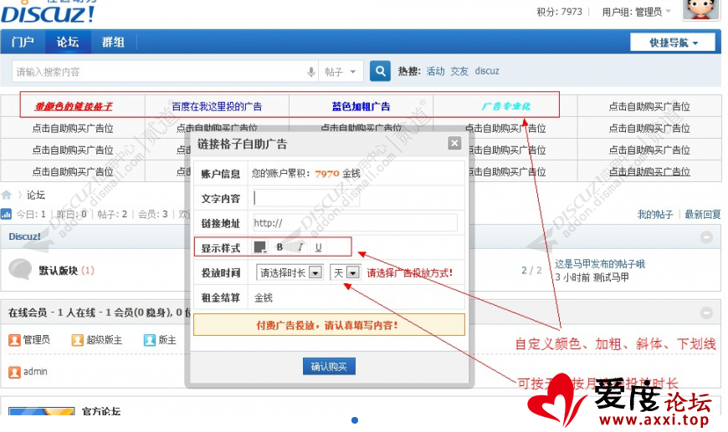The height and width of the screenshot is (432, 728).
Task: Click the 超级版主 legend icon
Action: (77, 340)
